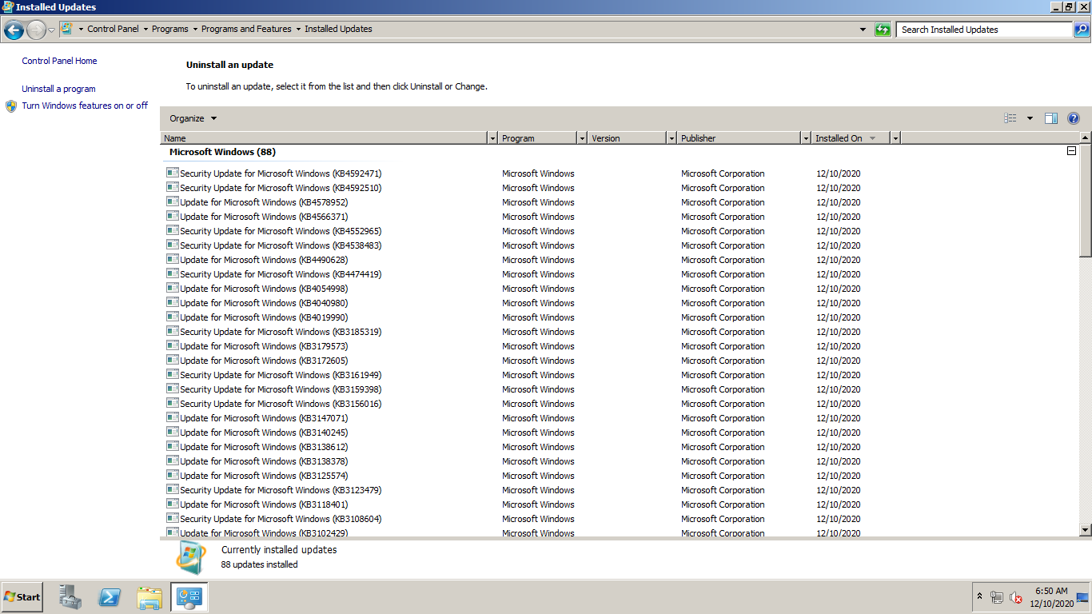Click the Microsoft Windows (88) group header

point(222,152)
